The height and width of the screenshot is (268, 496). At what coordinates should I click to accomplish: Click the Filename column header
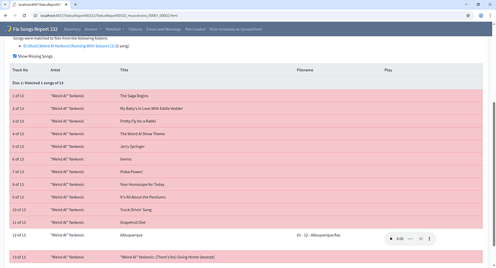point(305,70)
